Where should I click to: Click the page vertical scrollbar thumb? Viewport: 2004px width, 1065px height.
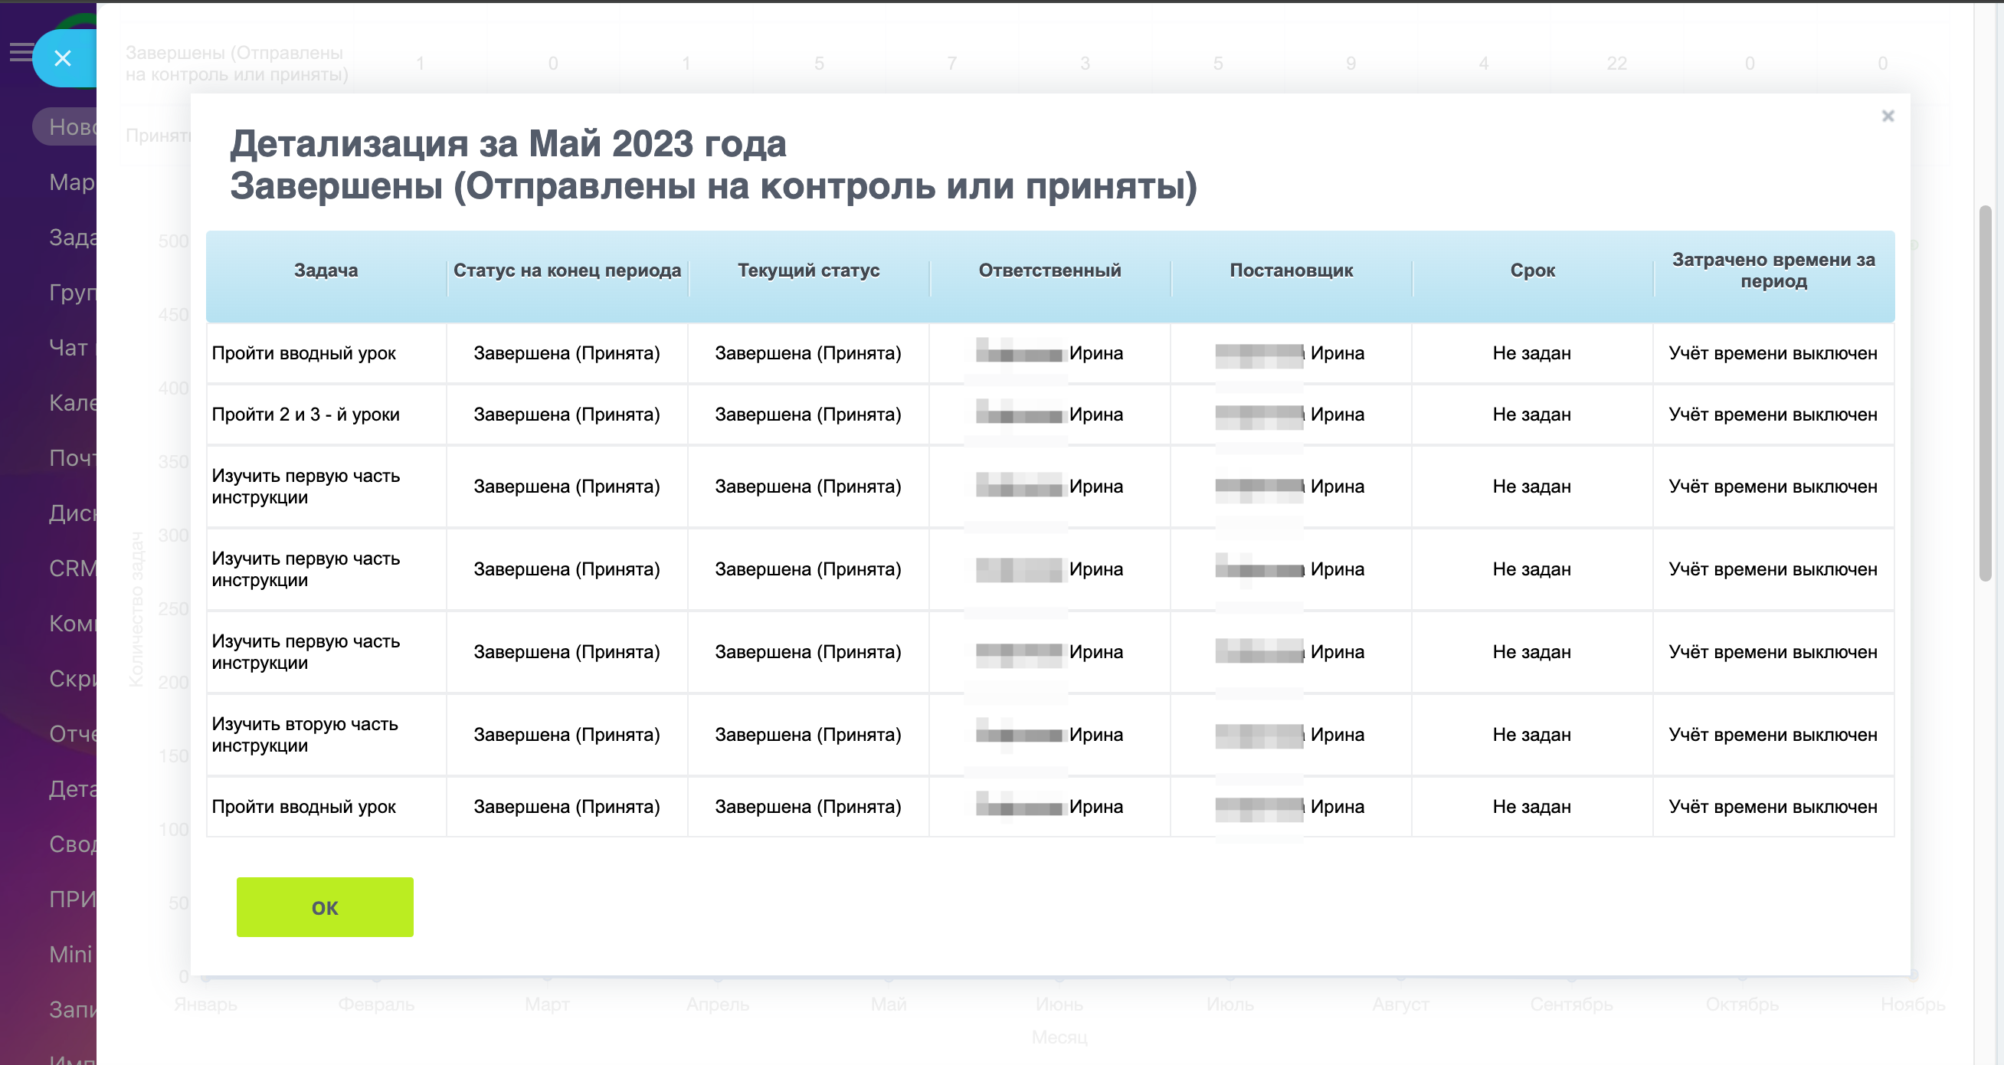(1985, 393)
